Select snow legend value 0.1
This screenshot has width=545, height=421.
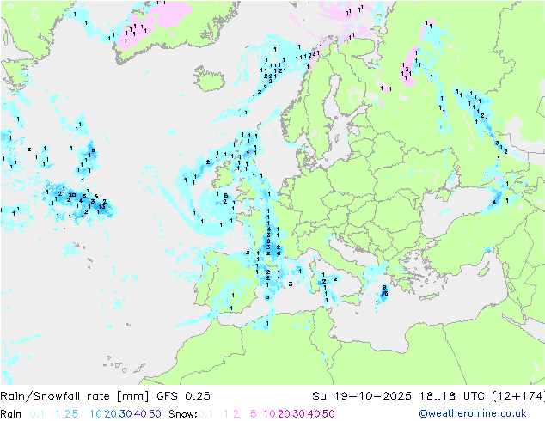(x=205, y=414)
